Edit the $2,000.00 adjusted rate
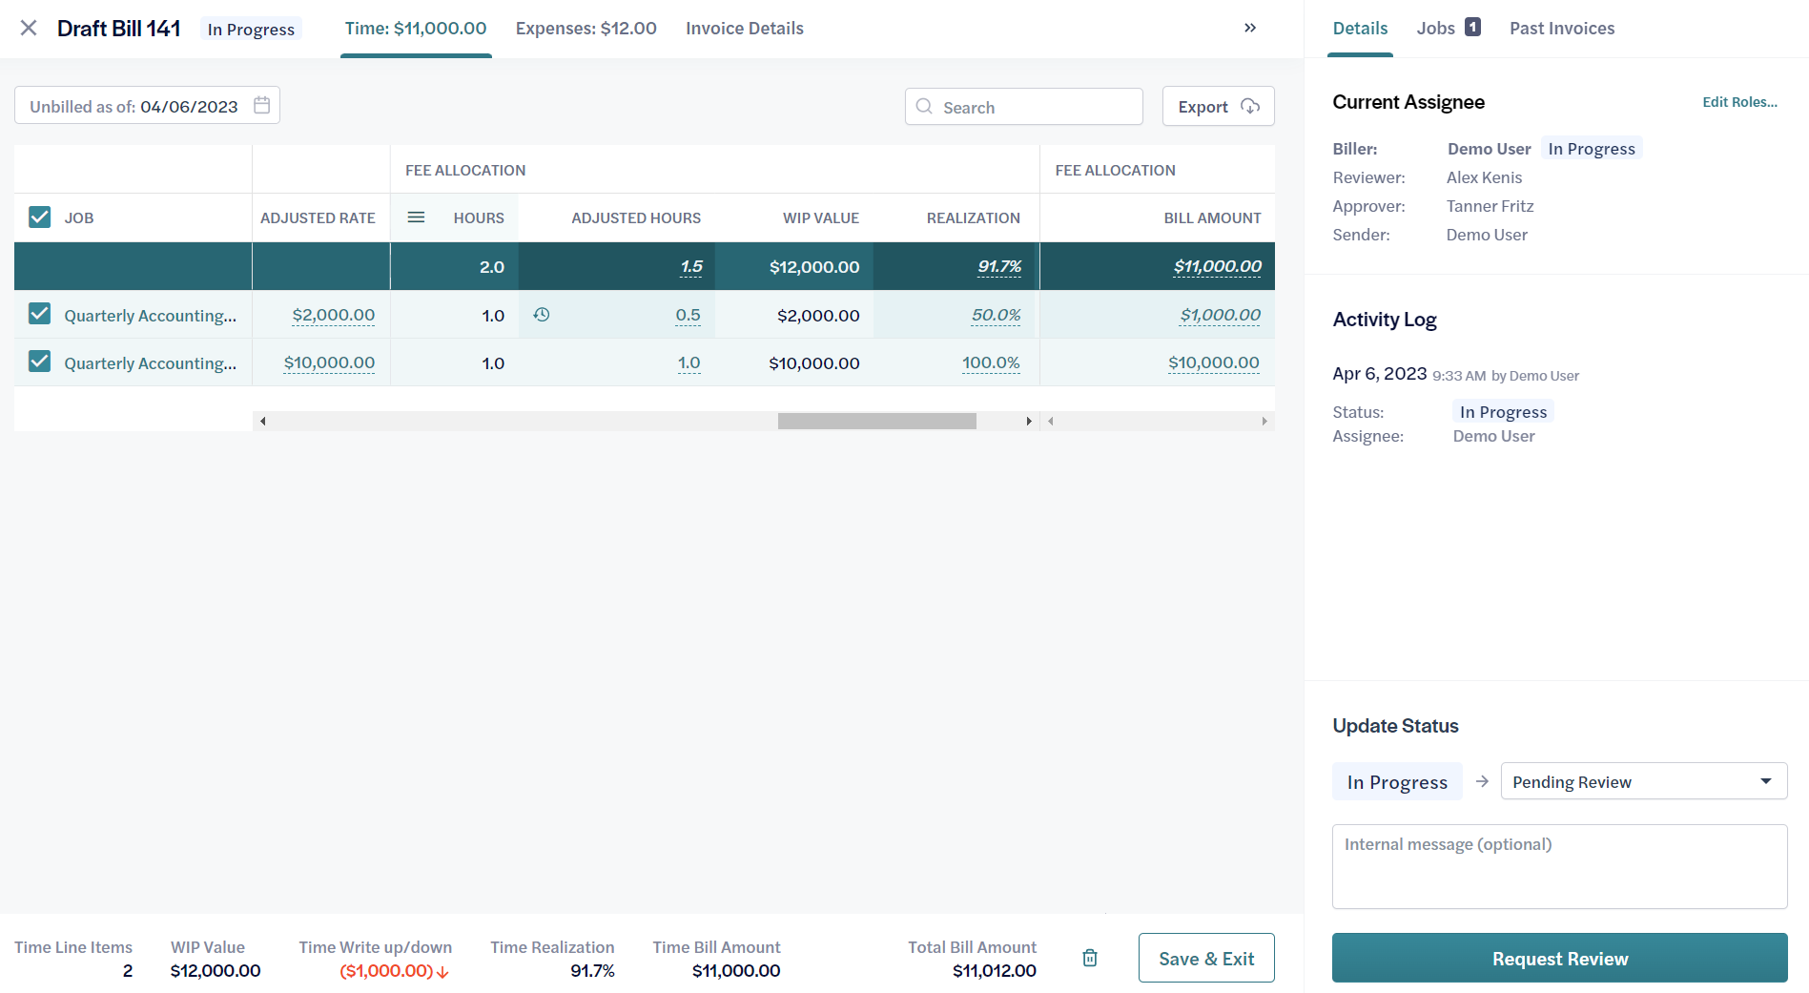This screenshot has height=993, width=1809. (x=334, y=315)
